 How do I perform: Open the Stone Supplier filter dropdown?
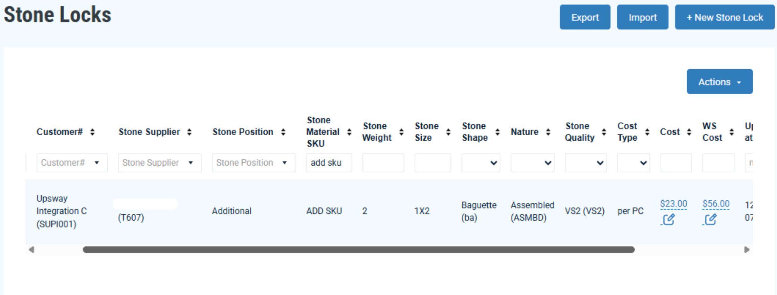click(x=159, y=163)
